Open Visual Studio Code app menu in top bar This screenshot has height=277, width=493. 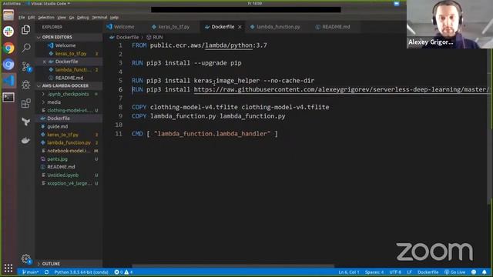pyautogui.click(x=49, y=3)
